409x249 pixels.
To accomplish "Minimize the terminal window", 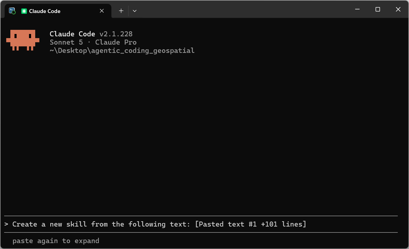I will pyautogui.click(x=358, y=9).
